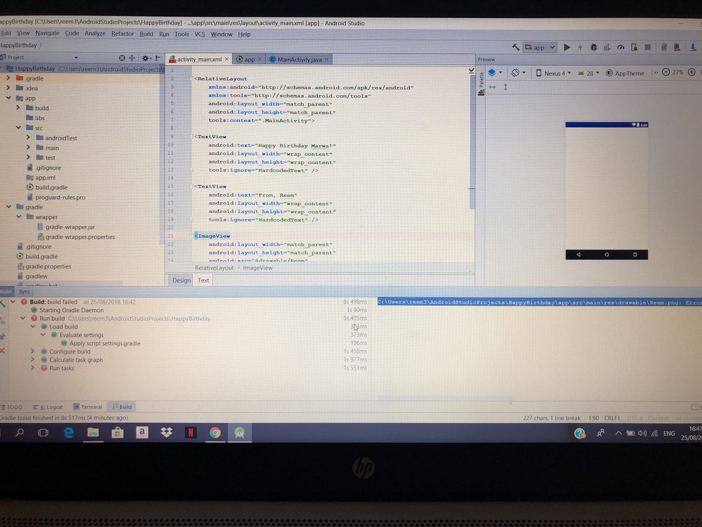Click the CRLF line separator indicator
Image resolution: width=702 pixels, height=527 pixels.
612,418
